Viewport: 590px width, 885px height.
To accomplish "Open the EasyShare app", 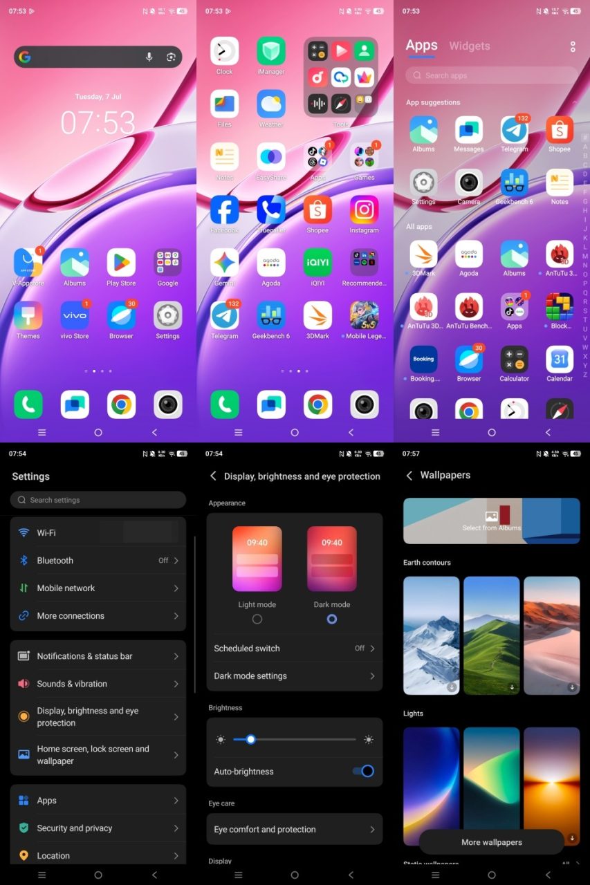I will pyautogui.click(x=271, y=157).
